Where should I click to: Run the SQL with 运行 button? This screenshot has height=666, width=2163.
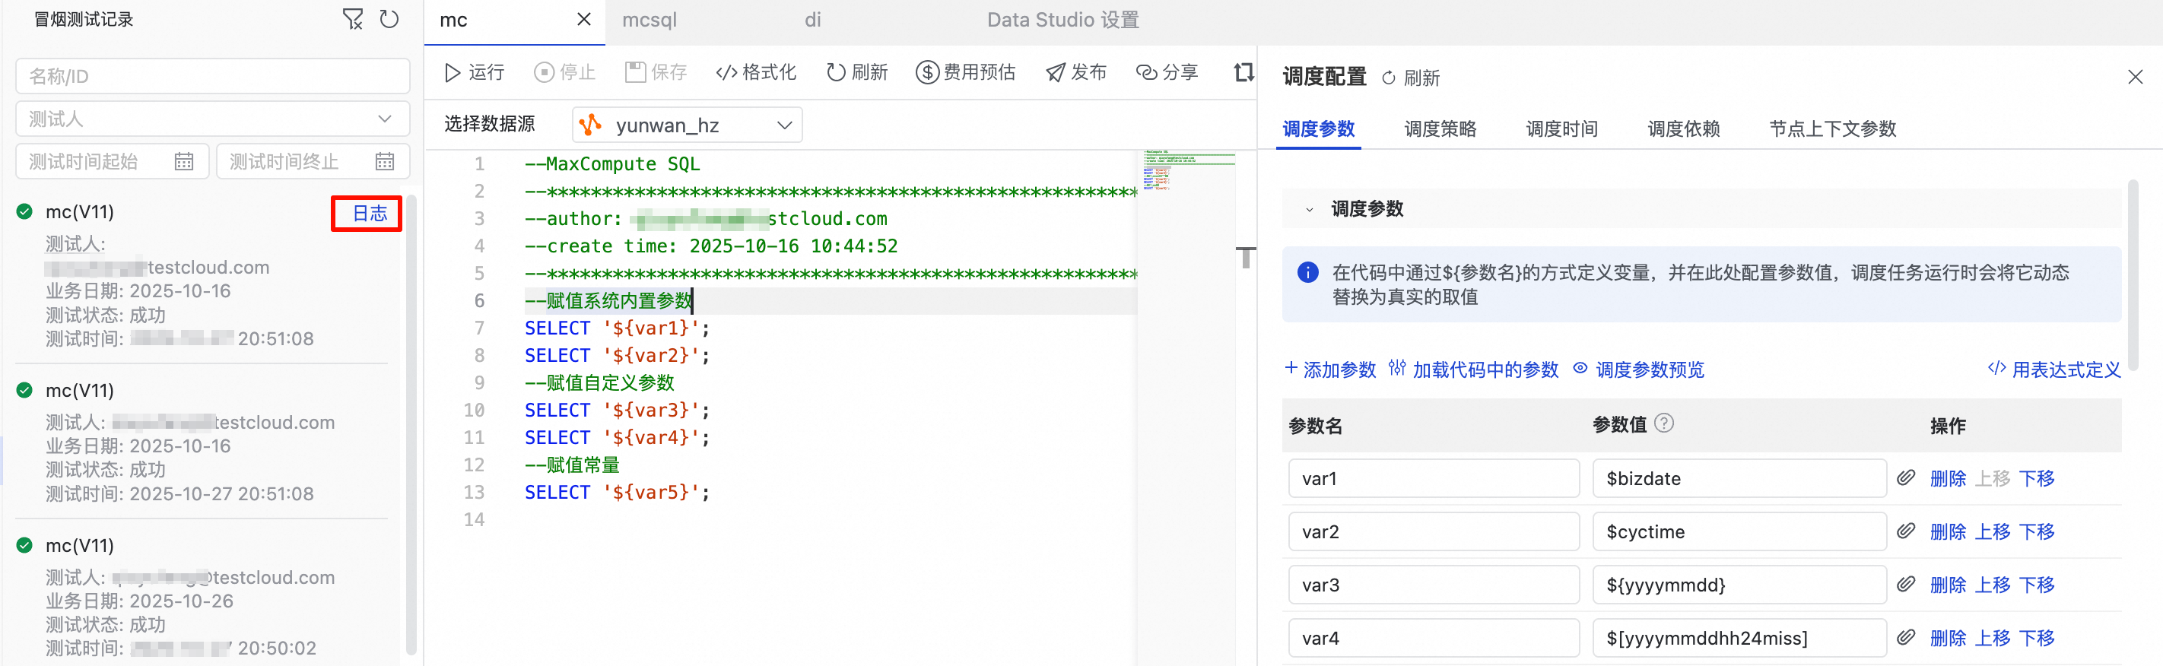474,72
